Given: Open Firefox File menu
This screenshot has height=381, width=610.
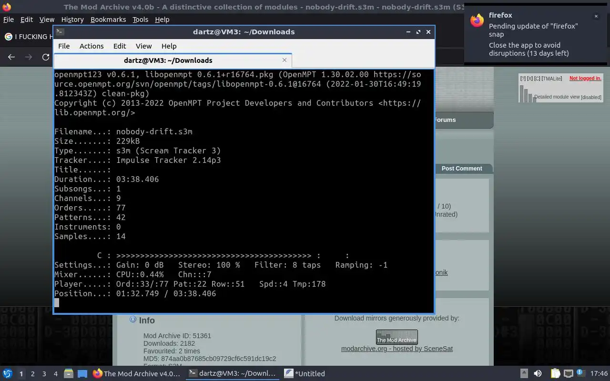Looking at the screenshot, I should pos(9,20).
